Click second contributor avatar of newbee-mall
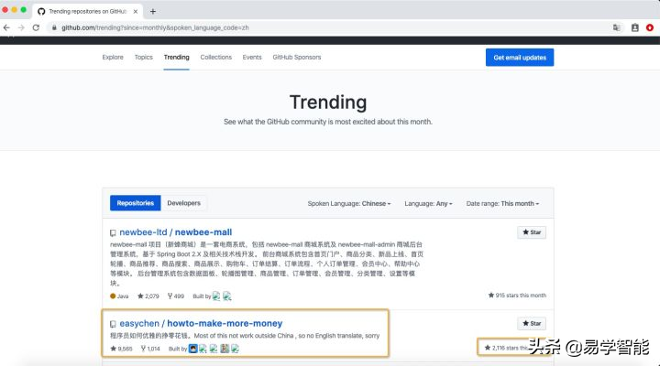Image resolution: width=660 pixels, height=366 pixels. coord(227,296)
